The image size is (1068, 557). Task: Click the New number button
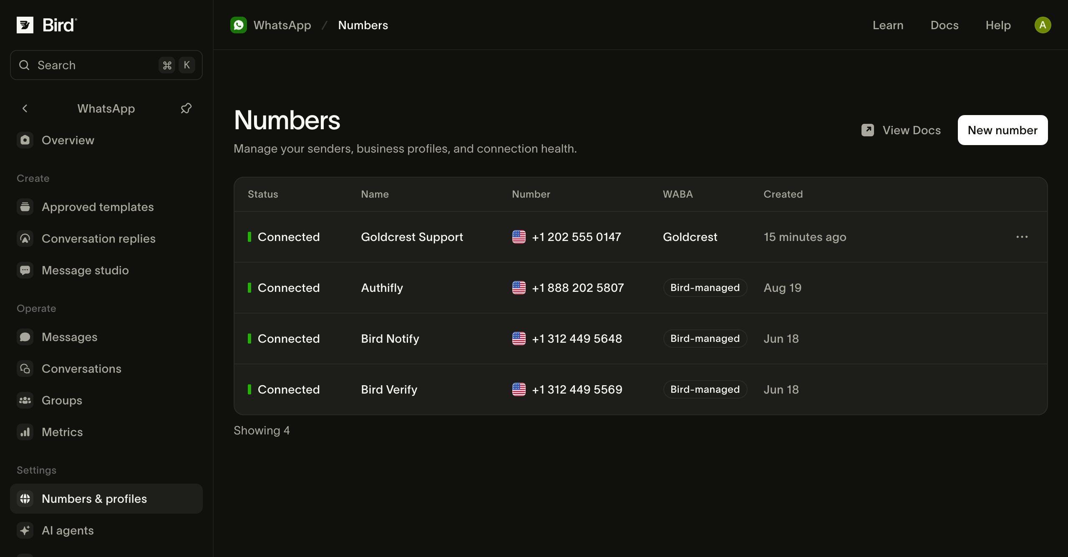[x=1003, y=130]
